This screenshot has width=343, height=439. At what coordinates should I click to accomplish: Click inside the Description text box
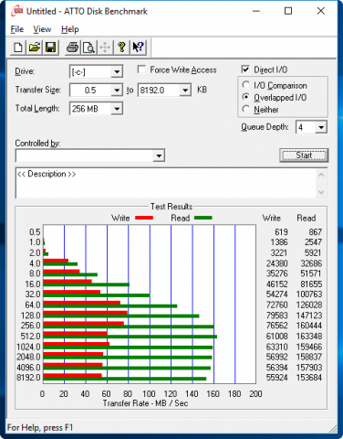pyautogui.click(x=166, y=183)
